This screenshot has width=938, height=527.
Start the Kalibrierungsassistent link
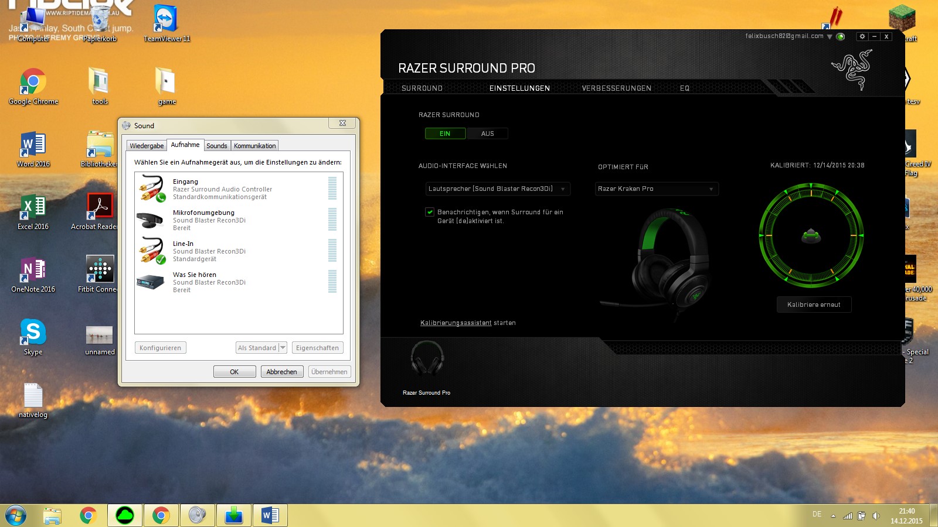[456, 323]
